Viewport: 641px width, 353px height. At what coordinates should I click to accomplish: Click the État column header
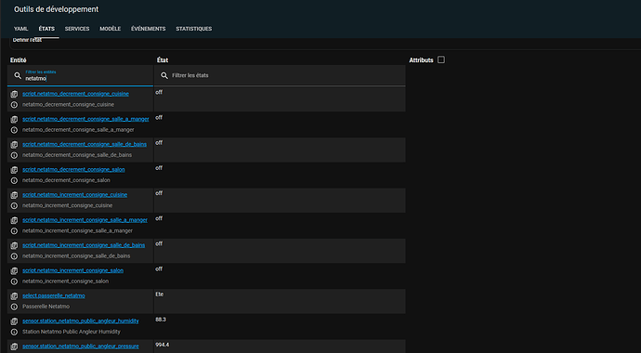coord(163,60)
